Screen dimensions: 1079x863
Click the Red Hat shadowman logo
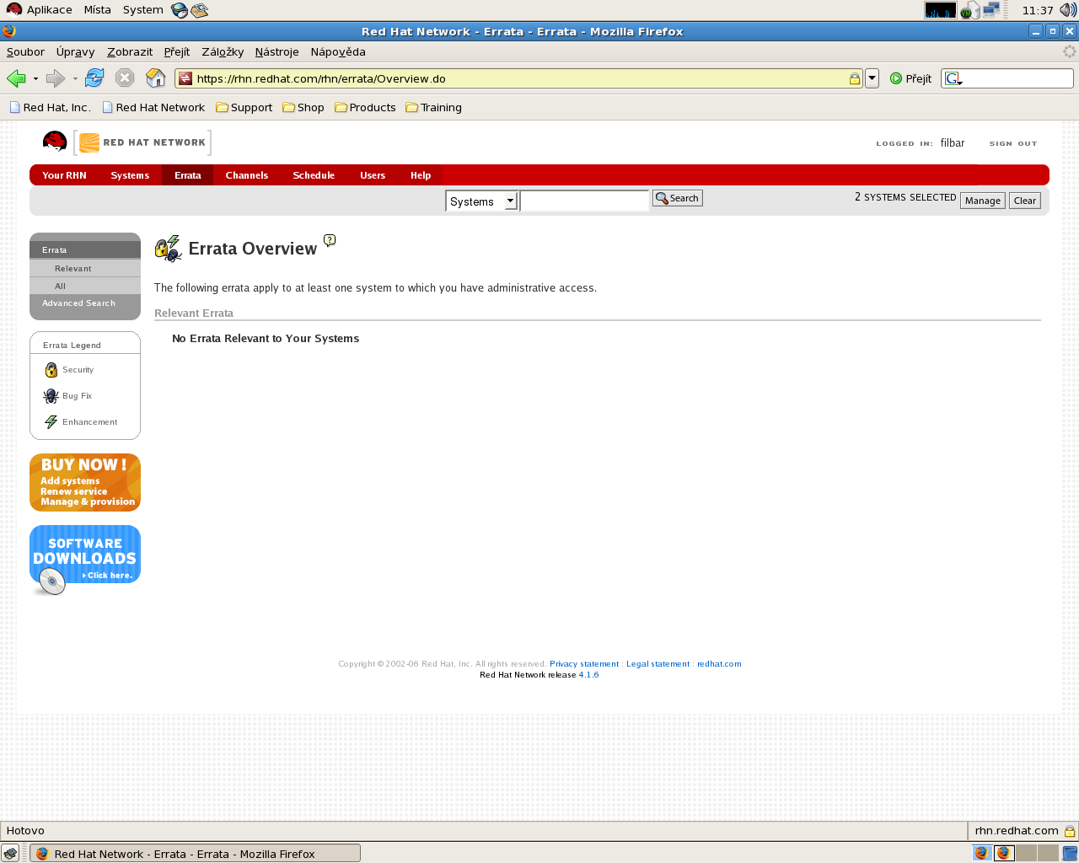(55, 142)
